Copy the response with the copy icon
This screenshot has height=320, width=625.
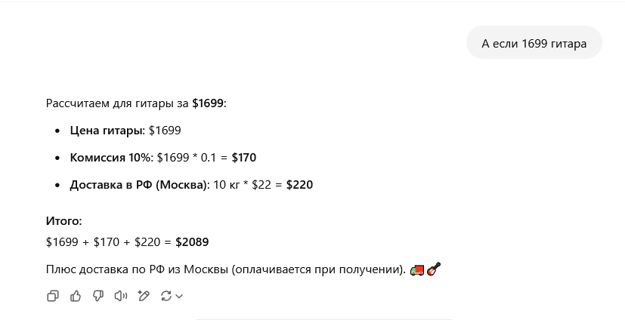(x=53, y=296)
